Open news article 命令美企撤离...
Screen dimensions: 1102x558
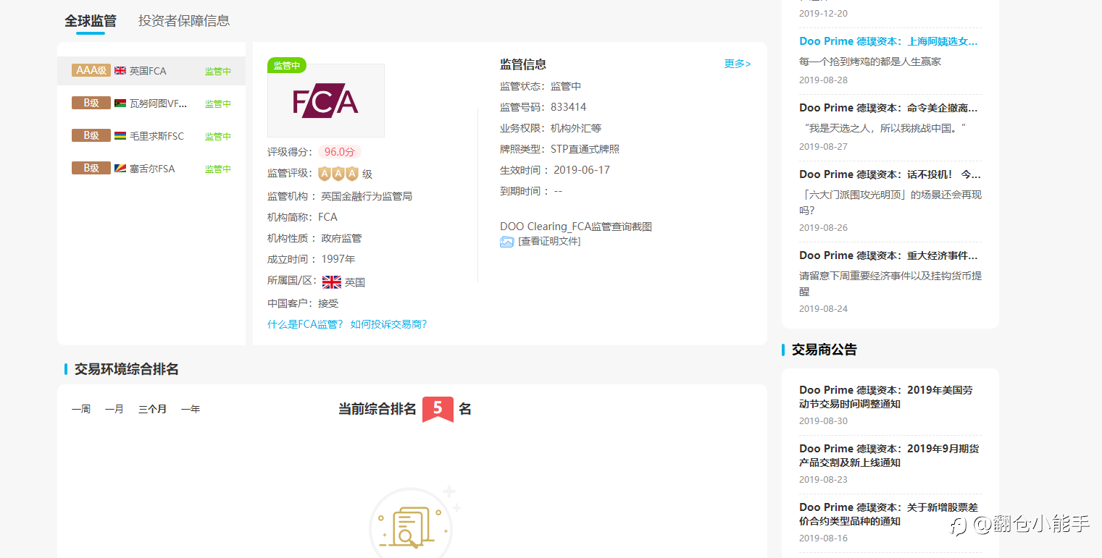click(888, 108)
